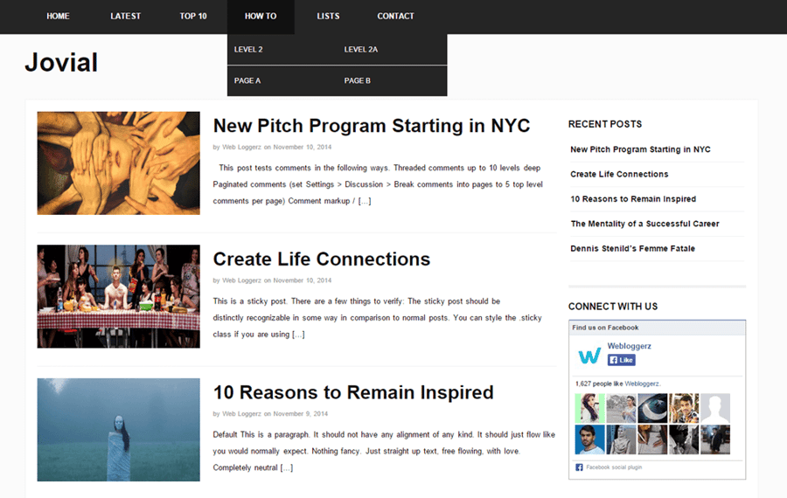This screenshot has height=498, width=787.
Task: Click the [...] read-more in Create Life excerpt
Action: click(298, 334)
